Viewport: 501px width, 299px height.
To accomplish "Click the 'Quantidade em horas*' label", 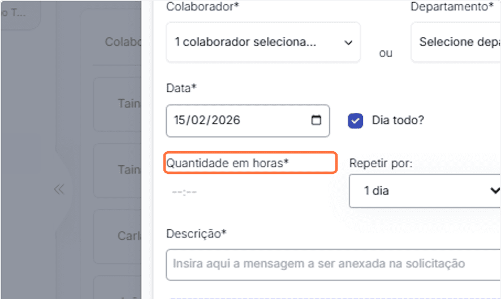I will pos(227,163).
